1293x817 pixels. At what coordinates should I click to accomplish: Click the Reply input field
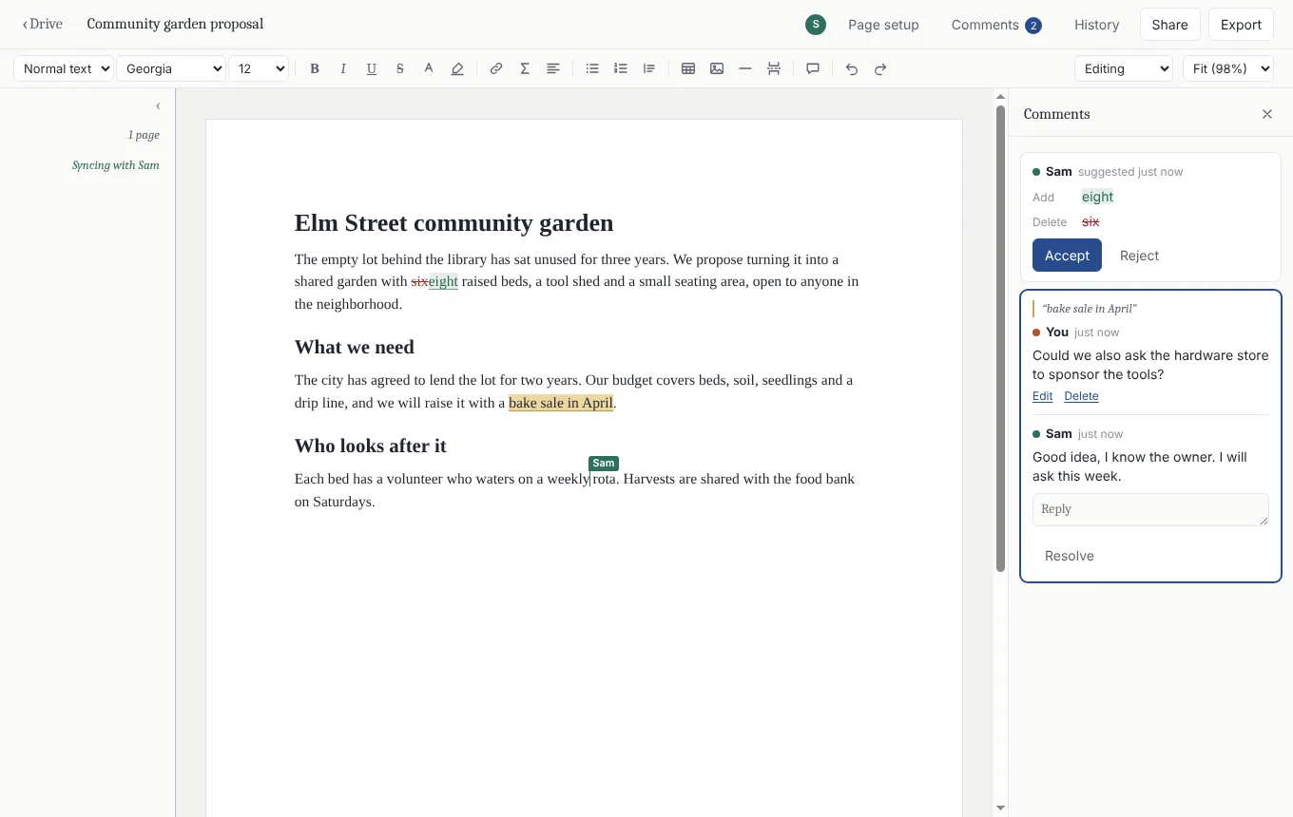point(1150,509)
